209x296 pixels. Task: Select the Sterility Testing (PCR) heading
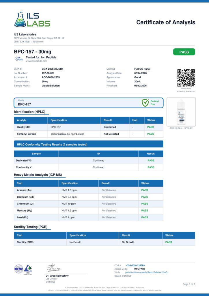pos(31,227)
